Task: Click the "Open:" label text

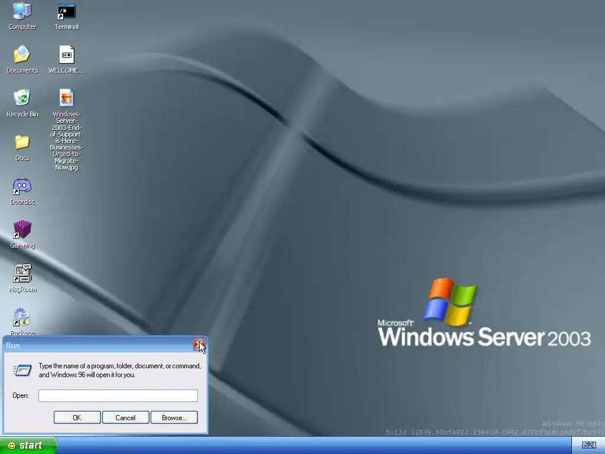Action: coord(21,395)
